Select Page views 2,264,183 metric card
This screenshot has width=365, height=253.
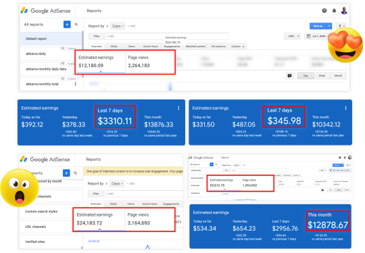150,62
